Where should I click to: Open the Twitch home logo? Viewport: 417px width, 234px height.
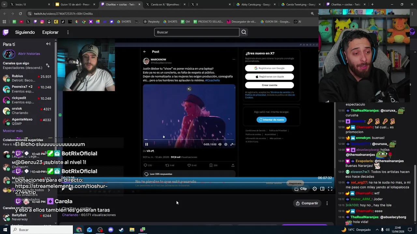click(6, 32)
